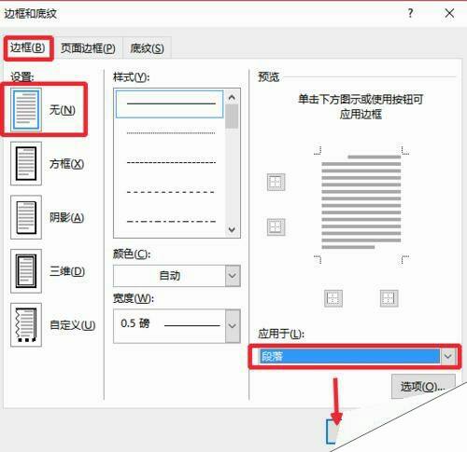Click the 段落 selected value
Image resolution: width=467 pixels, height=452 pixels.
click(272, 356)
